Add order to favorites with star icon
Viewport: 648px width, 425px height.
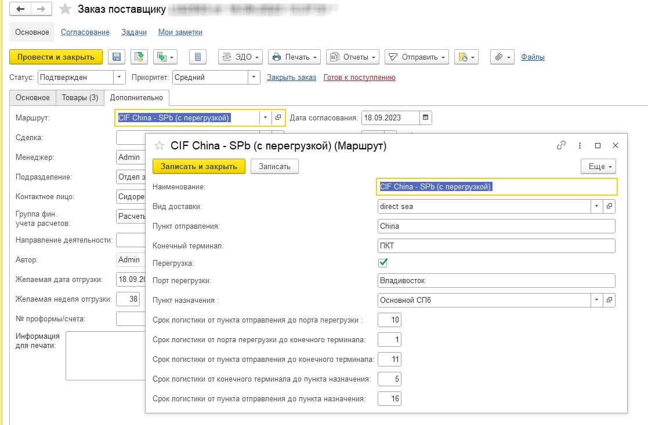[x=65, y=9]
